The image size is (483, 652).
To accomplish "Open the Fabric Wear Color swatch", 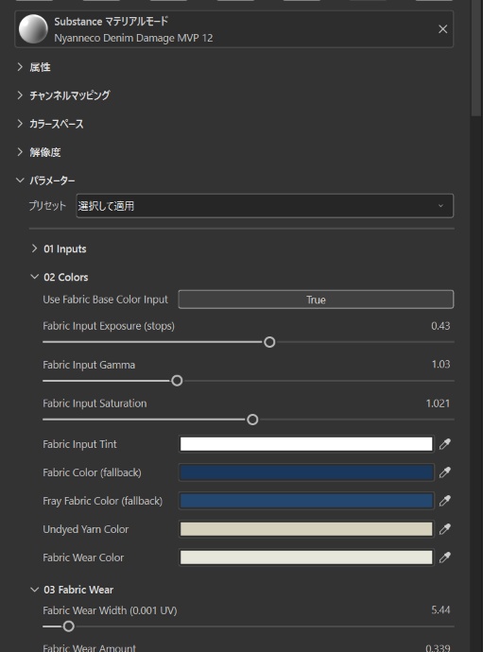I will coord(306,558).
